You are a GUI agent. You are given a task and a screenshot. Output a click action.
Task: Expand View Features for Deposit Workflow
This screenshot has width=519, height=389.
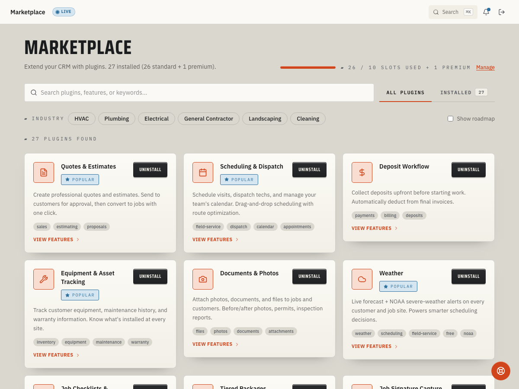pyautogui.click(x=375, y=228)
